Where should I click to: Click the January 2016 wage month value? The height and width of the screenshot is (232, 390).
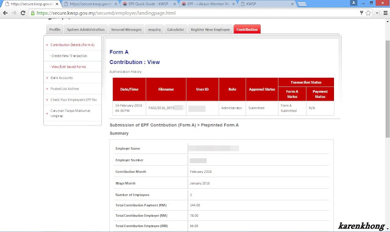pos(200,183)
